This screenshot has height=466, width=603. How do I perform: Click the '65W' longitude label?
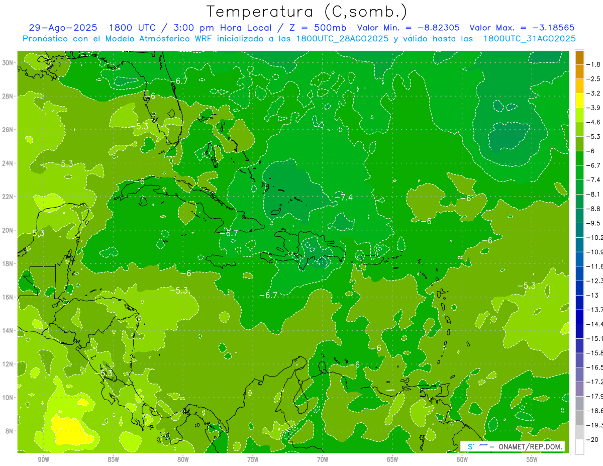click(392, 459)
